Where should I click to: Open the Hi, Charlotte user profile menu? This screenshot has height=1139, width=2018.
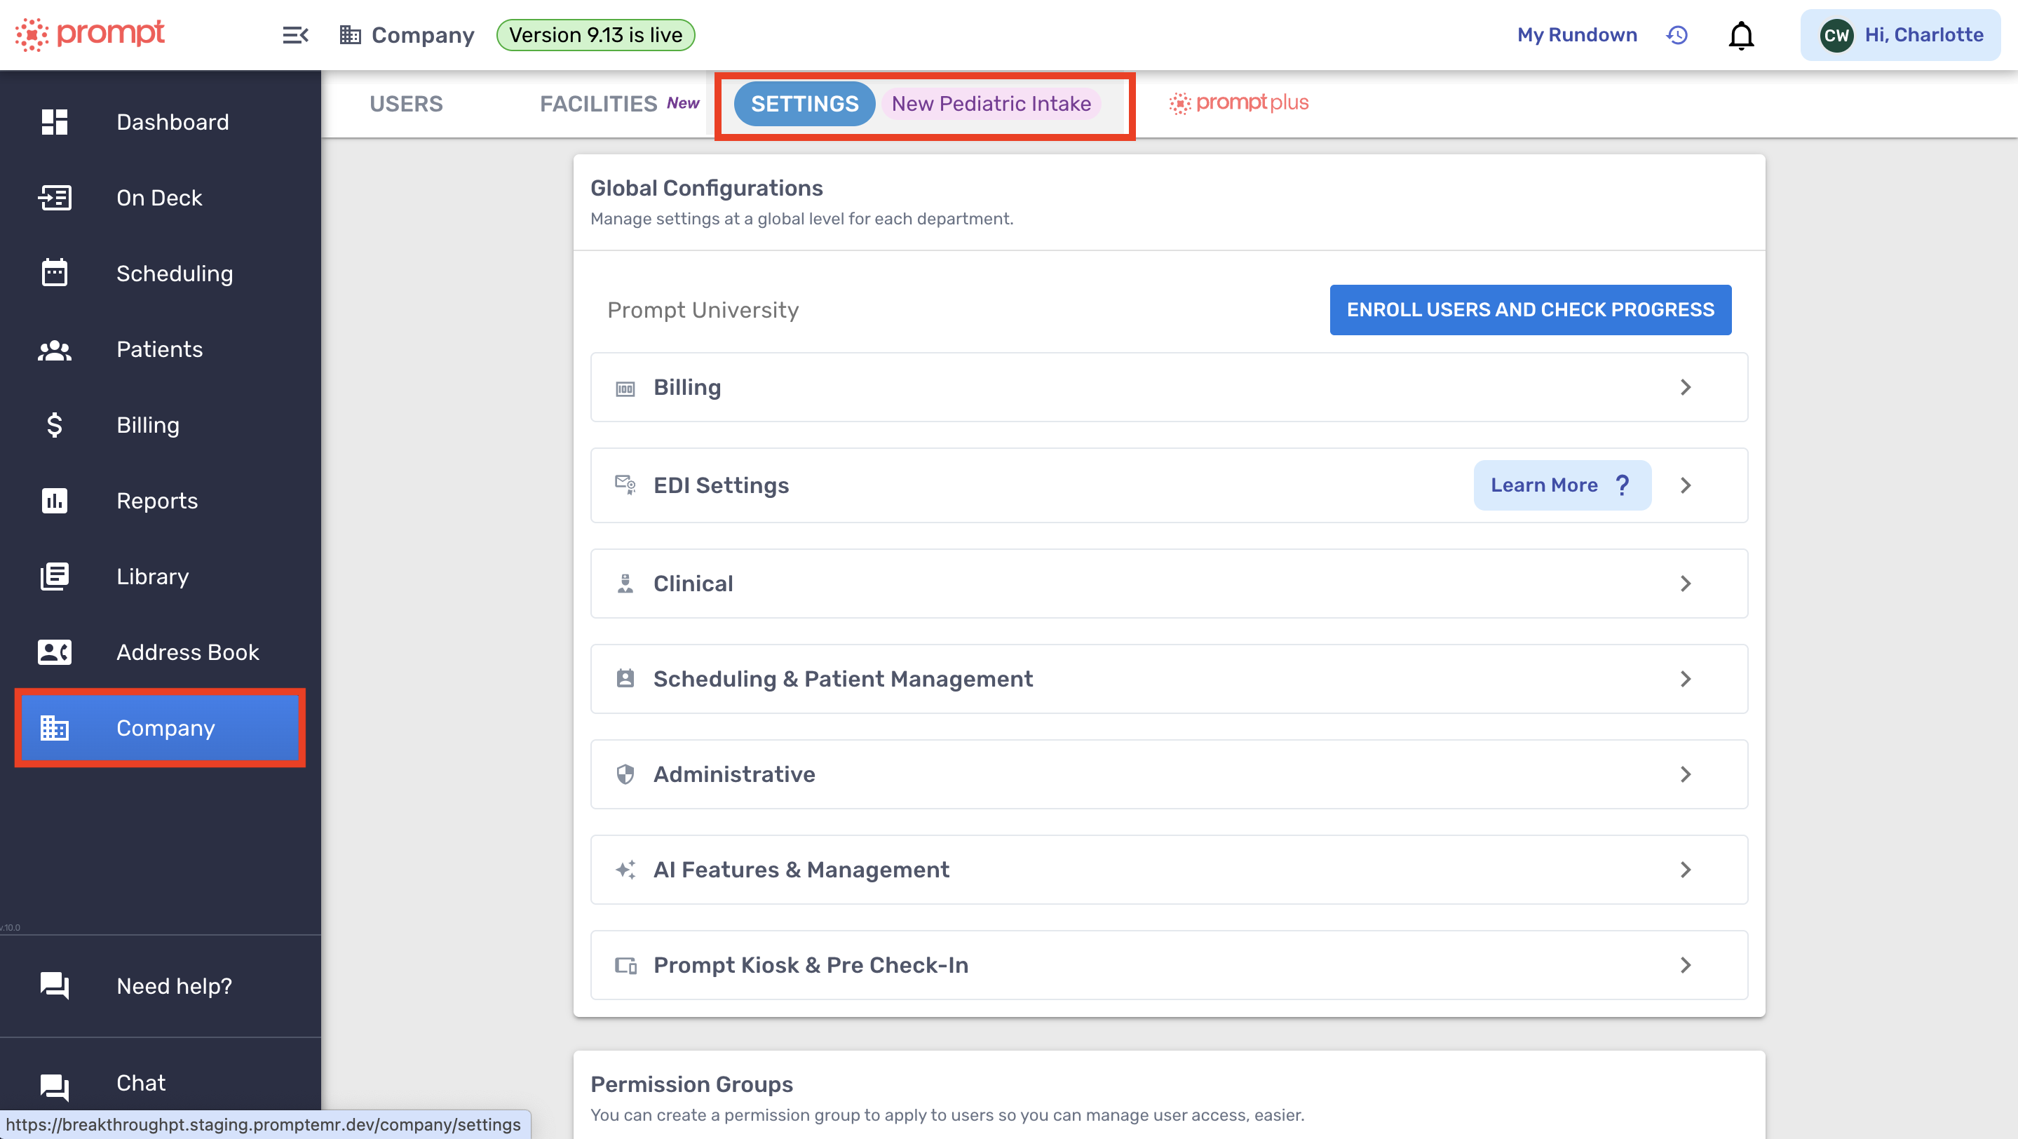coord(1900,35)
